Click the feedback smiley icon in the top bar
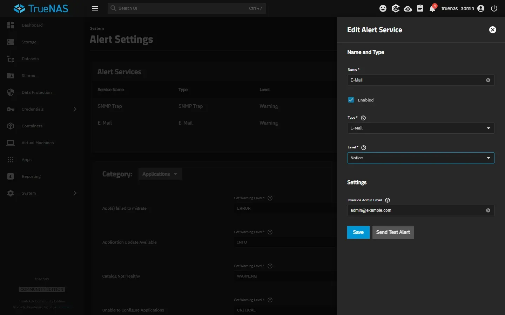The width and height of the screenshot is (505, 315). coord(383,8)
